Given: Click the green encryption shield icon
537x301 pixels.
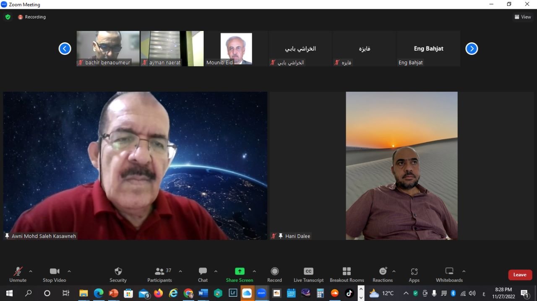Looking at the screenshot, I should [x=8, y=17].
